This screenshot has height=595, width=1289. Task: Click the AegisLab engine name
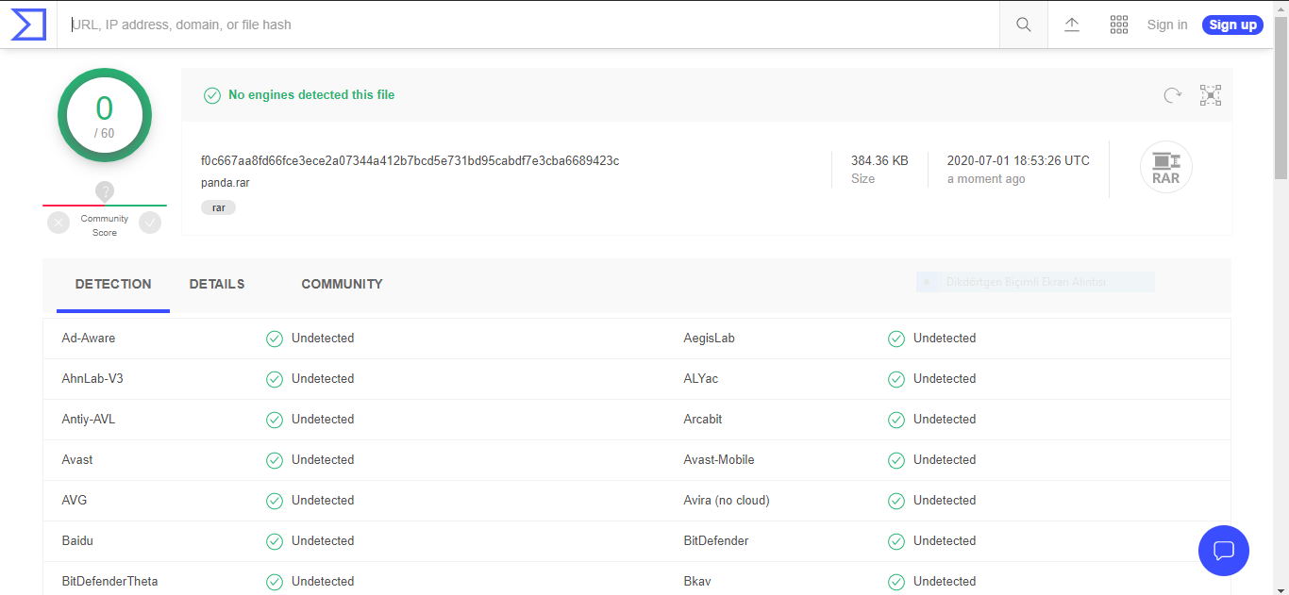click(x=709, y=339)
